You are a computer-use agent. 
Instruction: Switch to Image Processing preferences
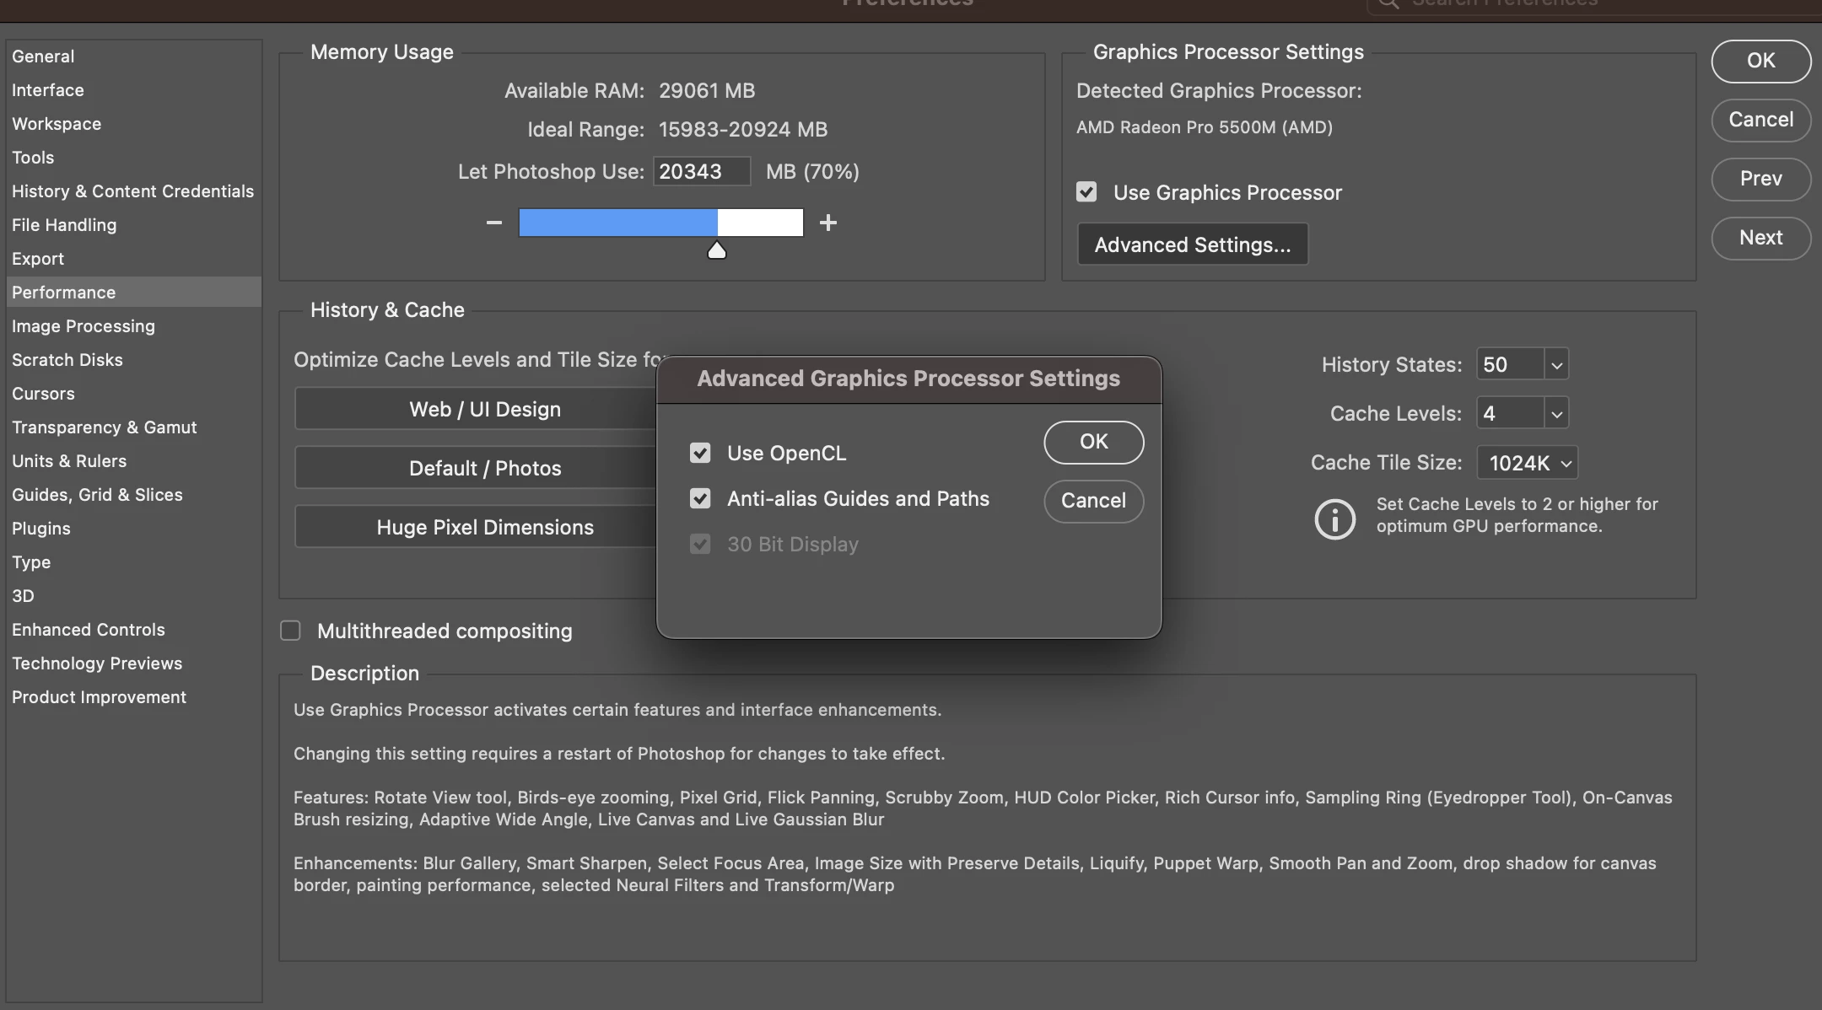pos(84,326)
